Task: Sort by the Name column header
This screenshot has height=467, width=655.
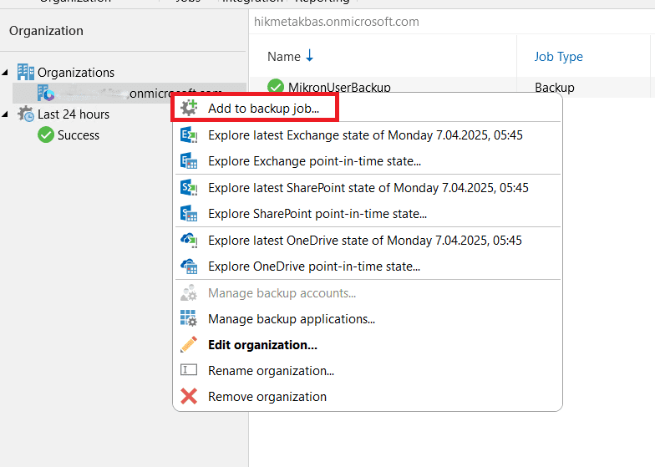Action: coord(284,57)
